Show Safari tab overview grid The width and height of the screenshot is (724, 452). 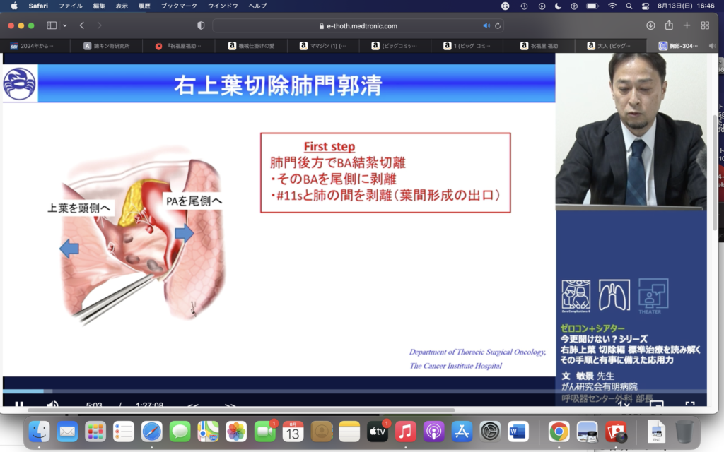705,25
